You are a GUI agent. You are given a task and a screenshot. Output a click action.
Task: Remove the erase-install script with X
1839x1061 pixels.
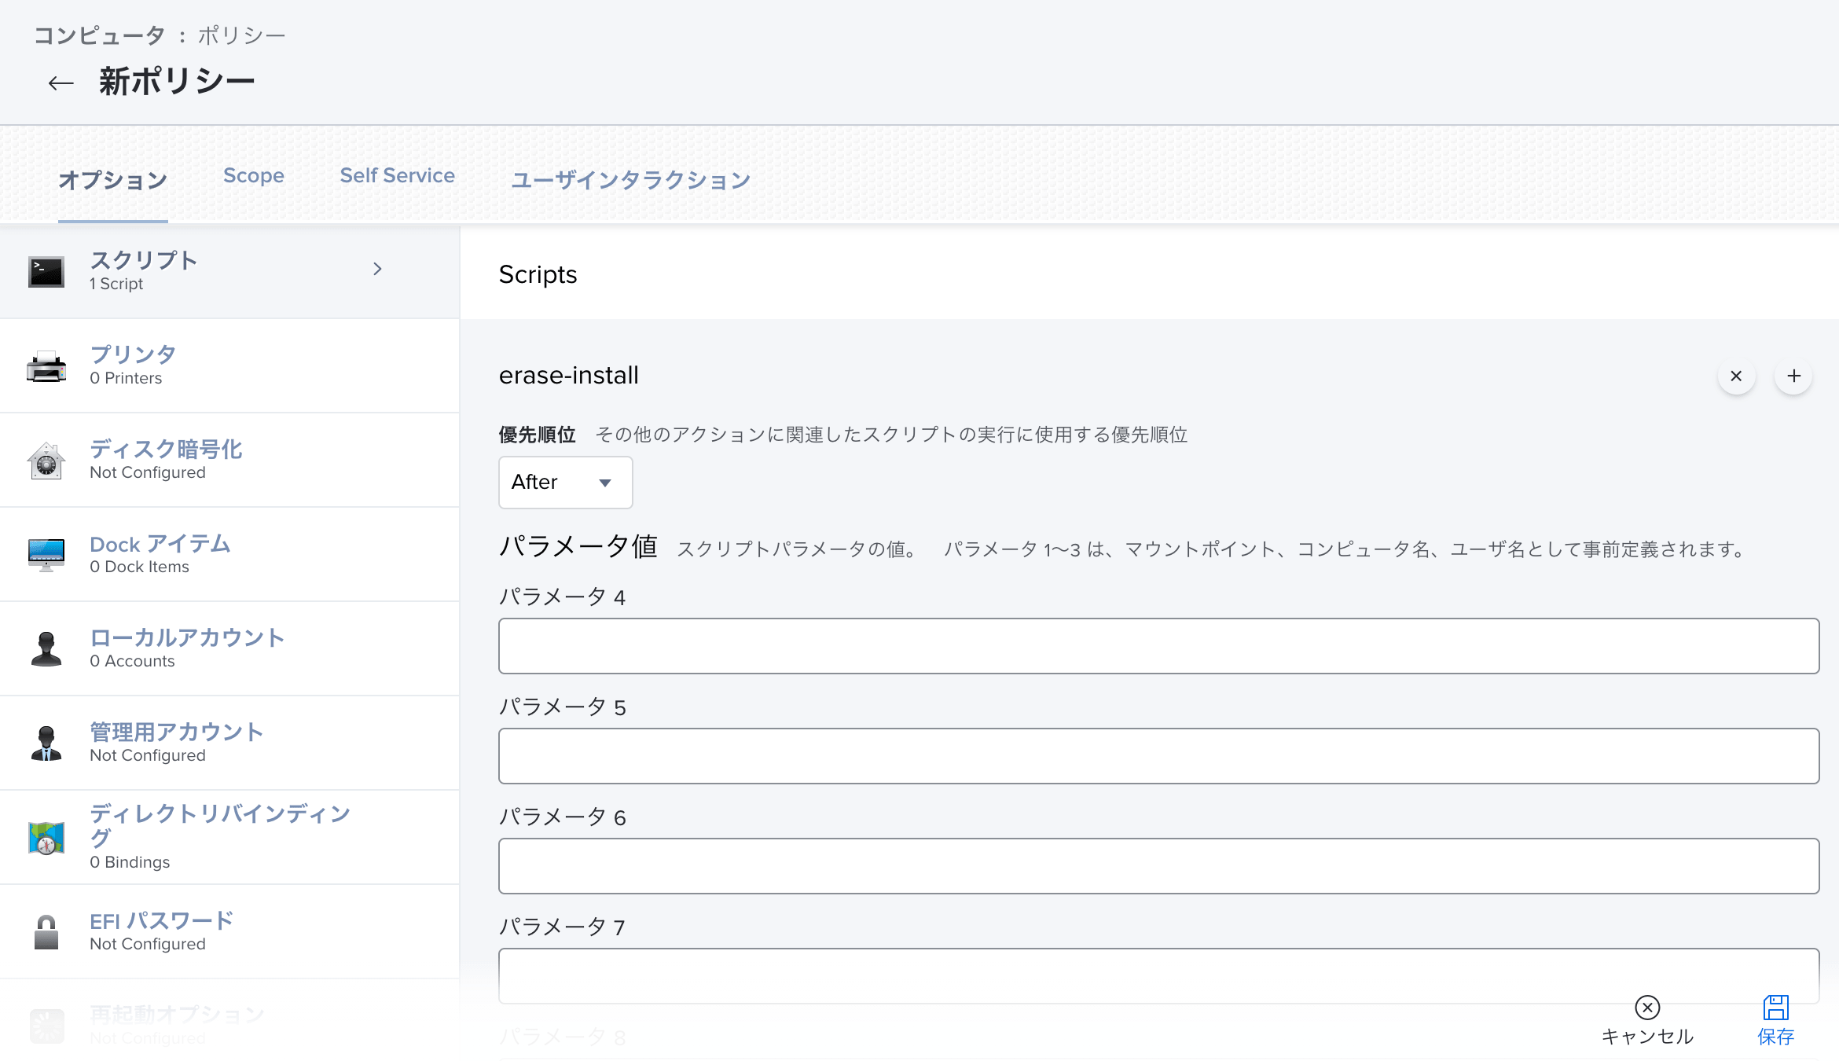tap(1736, 376)
